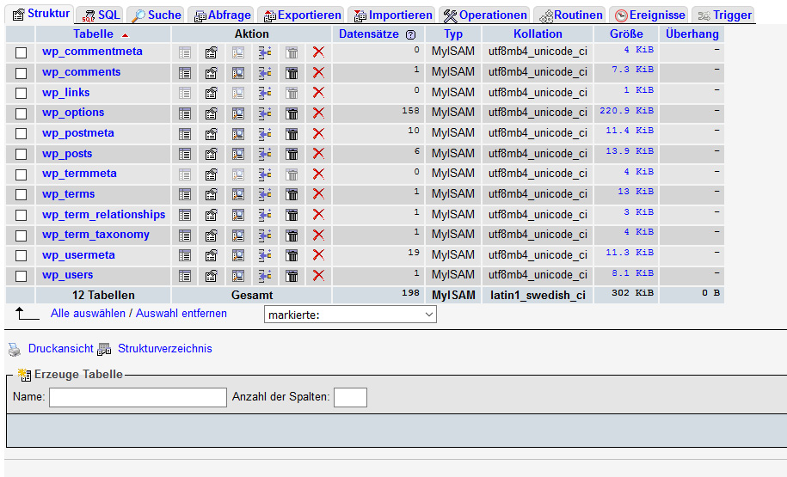Click search icon in wp_options row
787x477 pixels.
coord(238,113)
